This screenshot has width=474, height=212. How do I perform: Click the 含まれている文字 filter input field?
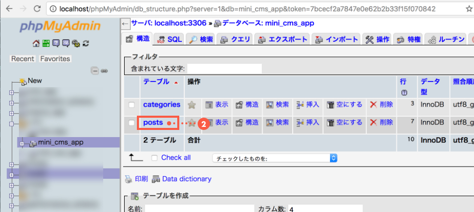point(224,68)
